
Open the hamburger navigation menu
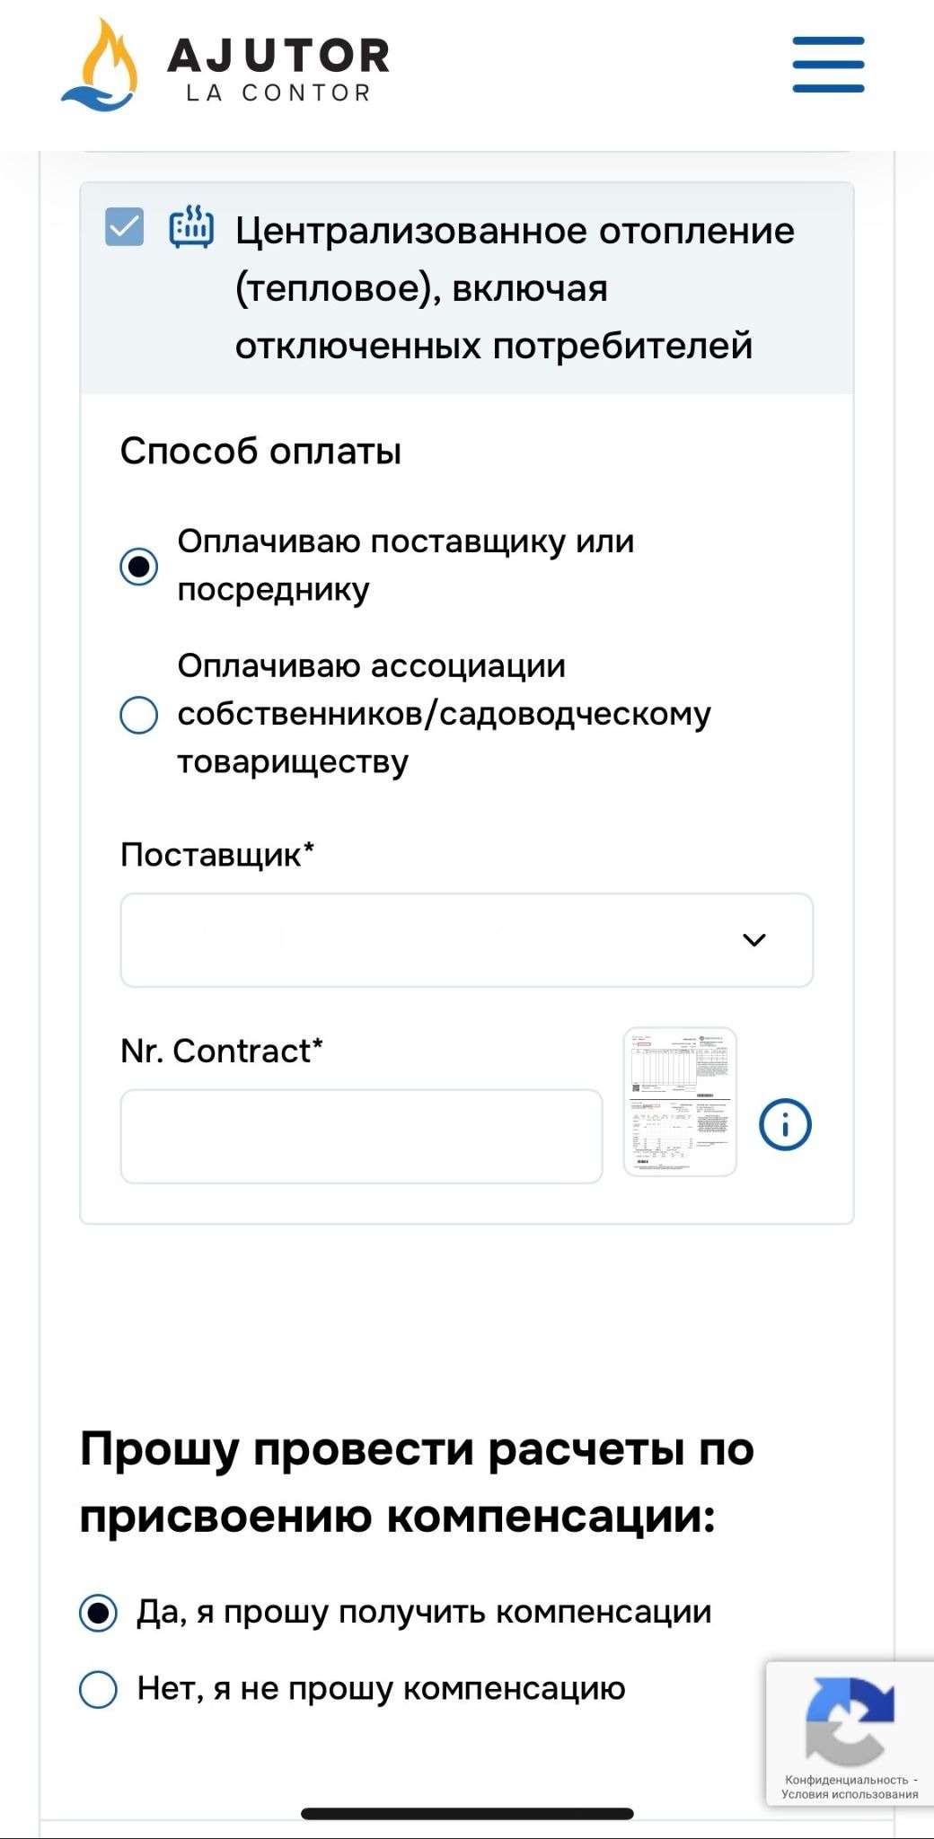[x=828, y=65]
